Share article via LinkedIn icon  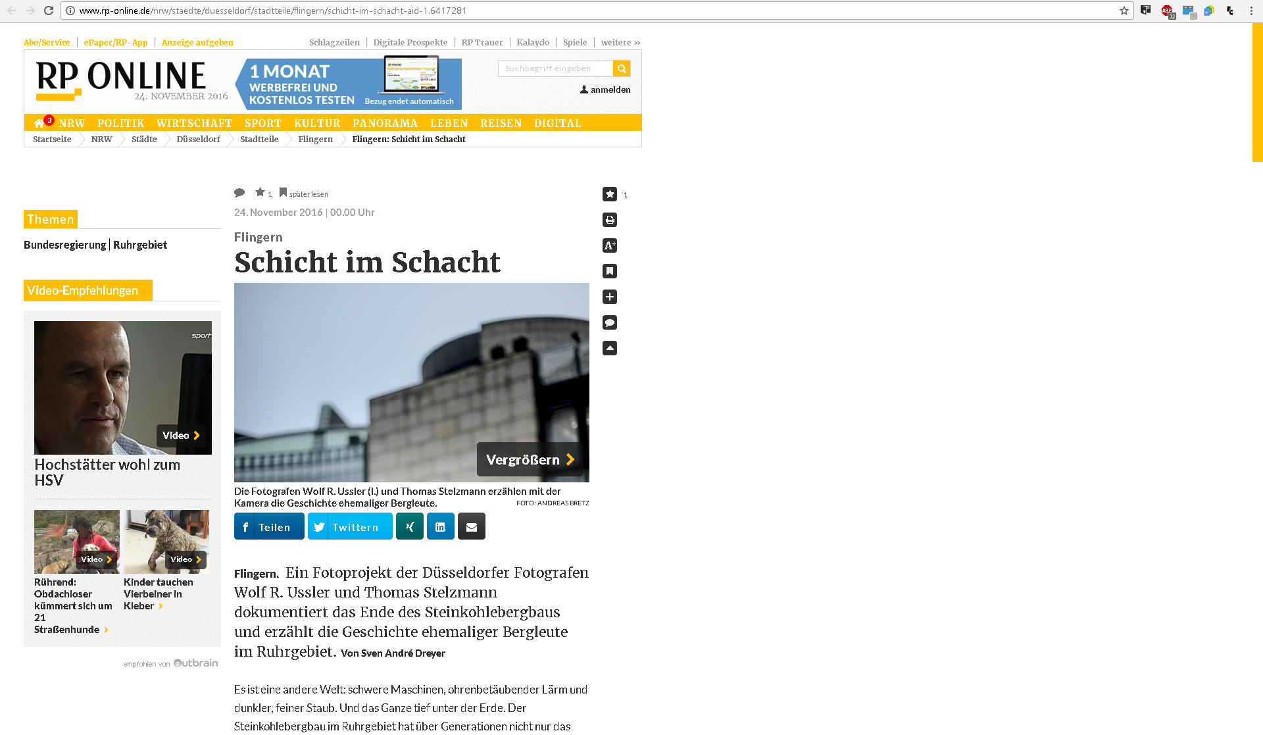[x=440, y=526]
